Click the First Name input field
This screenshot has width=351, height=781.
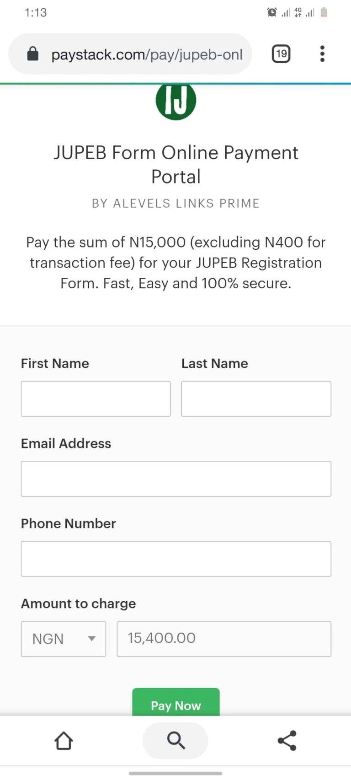(96, 399)
